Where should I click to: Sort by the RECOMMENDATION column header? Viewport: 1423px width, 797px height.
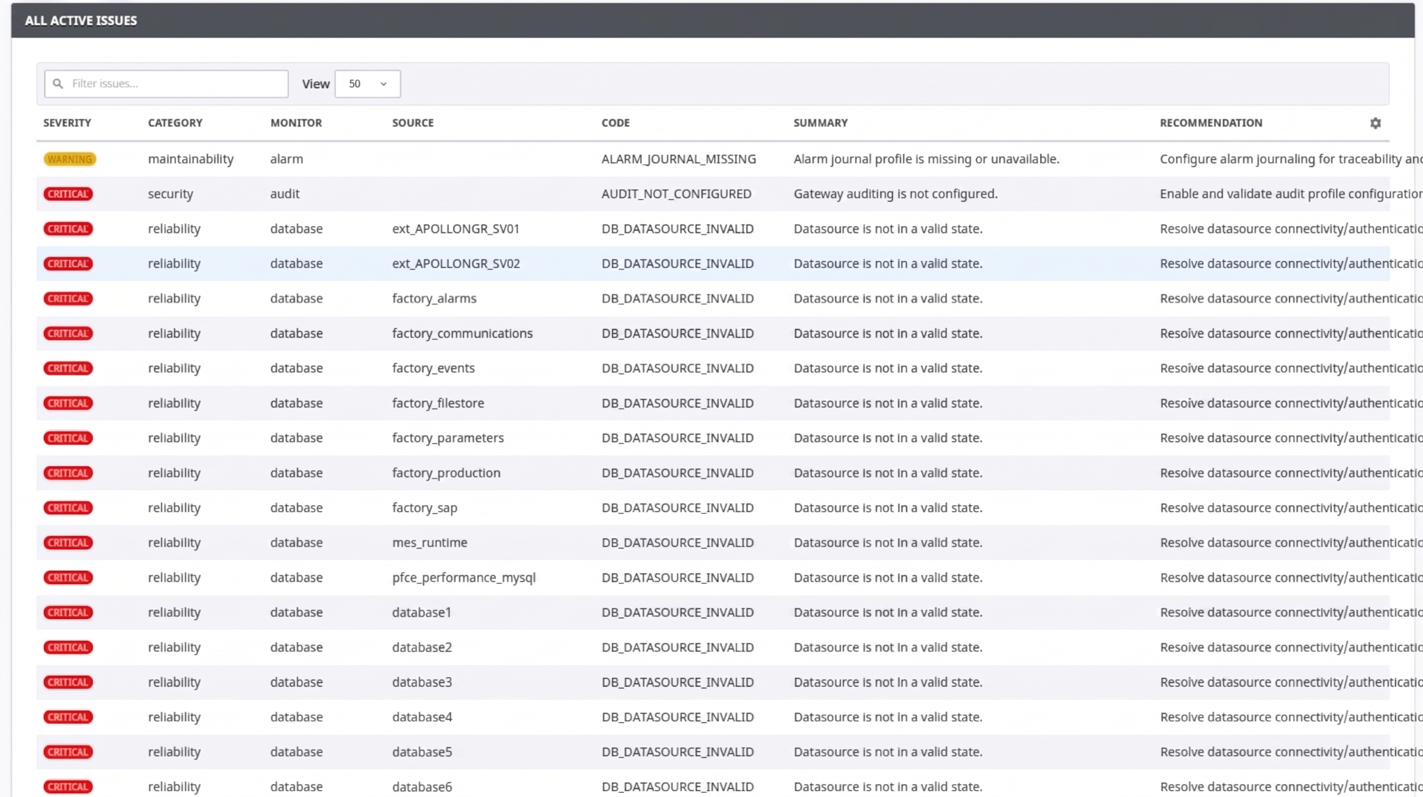click(1211, 122)
